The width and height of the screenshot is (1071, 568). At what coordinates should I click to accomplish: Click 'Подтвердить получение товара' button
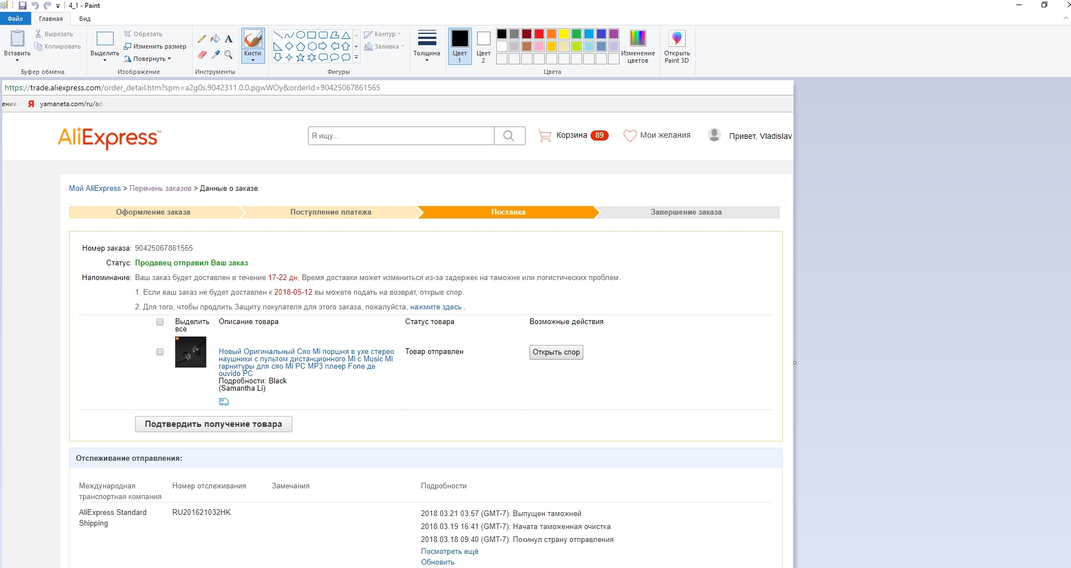(213, 424)
